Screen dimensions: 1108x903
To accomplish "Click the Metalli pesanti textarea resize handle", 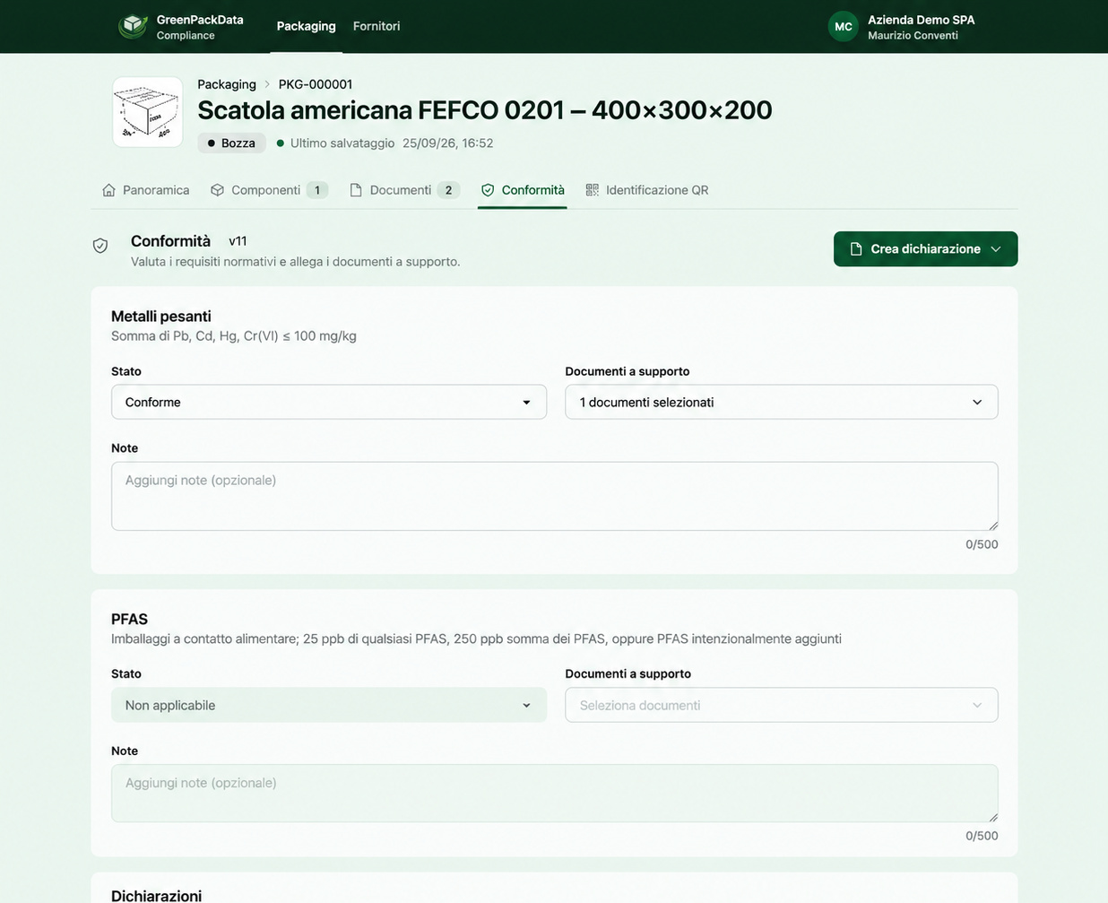I will pos(993,525).
